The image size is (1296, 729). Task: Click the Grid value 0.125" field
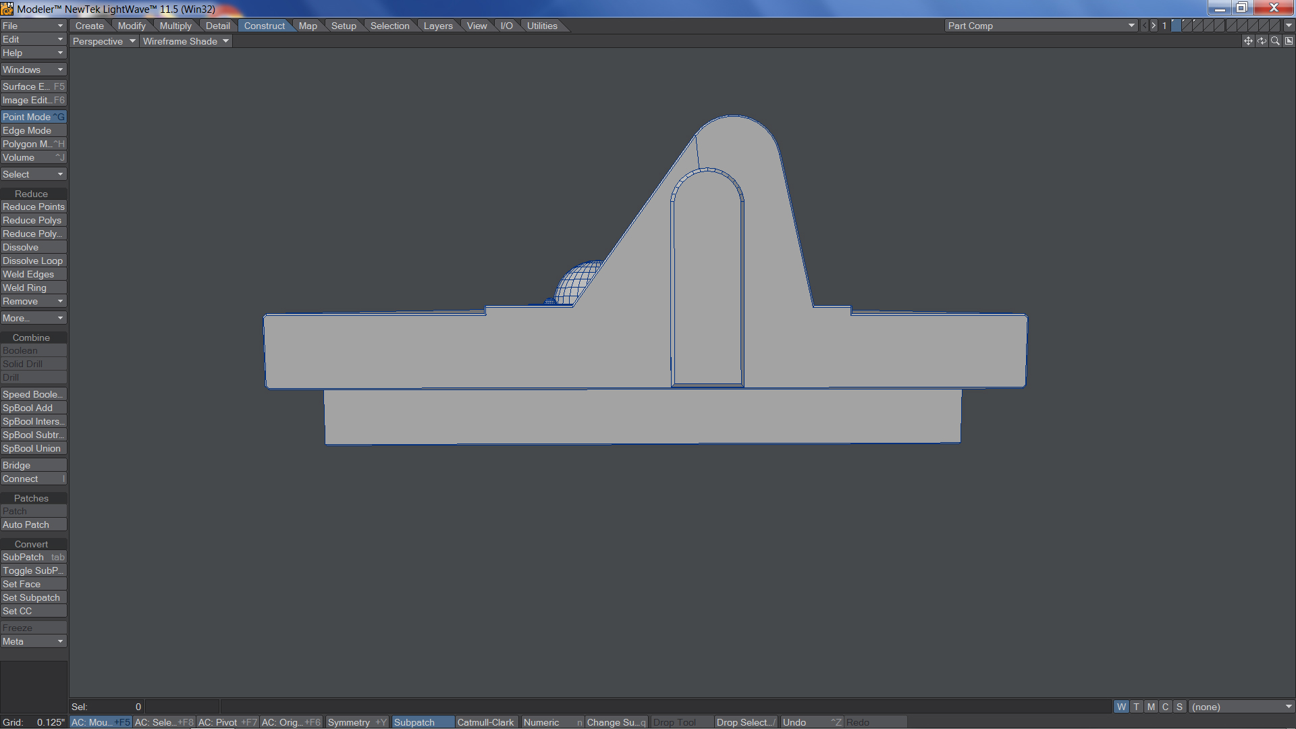pyautogui.click(x=33, y=722)
